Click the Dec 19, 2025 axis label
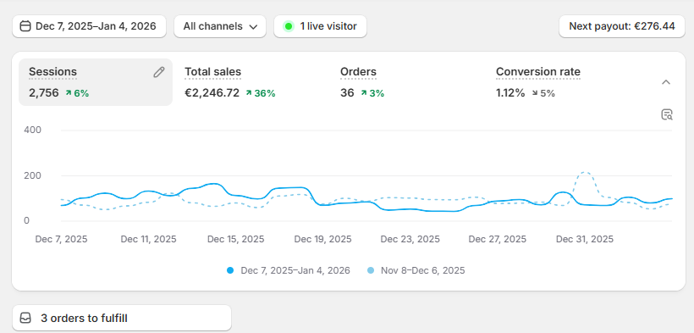694x333 pixels. [x=323, y=240]
